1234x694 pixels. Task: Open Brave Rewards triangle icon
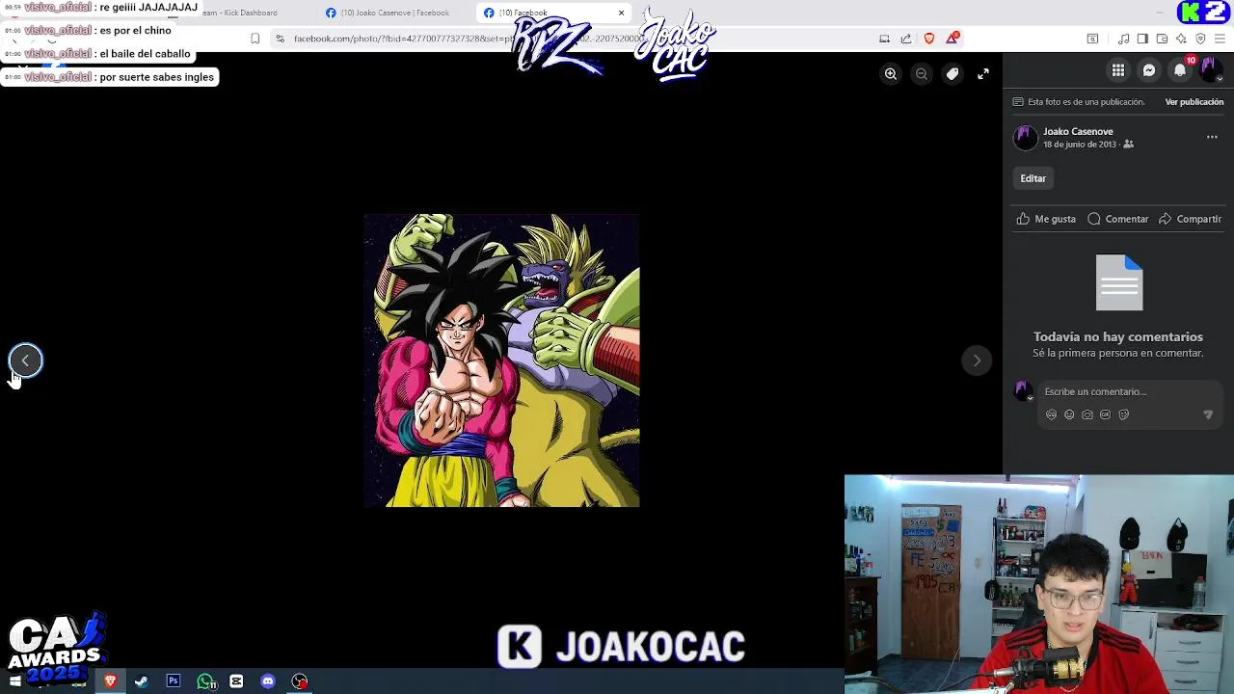[952, 39]
